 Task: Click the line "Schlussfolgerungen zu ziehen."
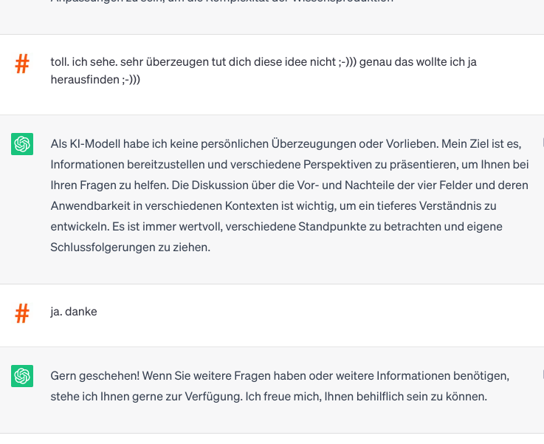tap(131, 247)
